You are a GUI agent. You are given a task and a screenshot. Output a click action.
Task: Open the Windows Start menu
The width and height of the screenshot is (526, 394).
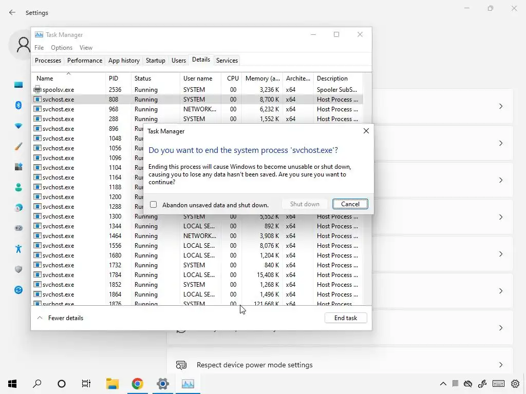(12, 384)
